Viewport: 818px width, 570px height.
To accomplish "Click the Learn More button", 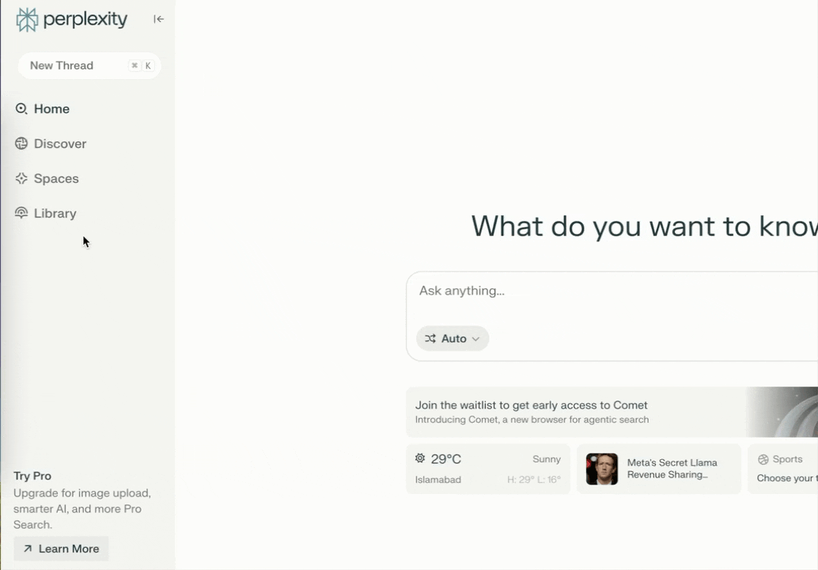I will 61,549.
